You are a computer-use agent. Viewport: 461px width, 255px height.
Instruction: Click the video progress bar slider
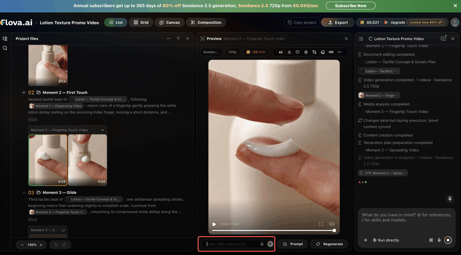[273, 231]
